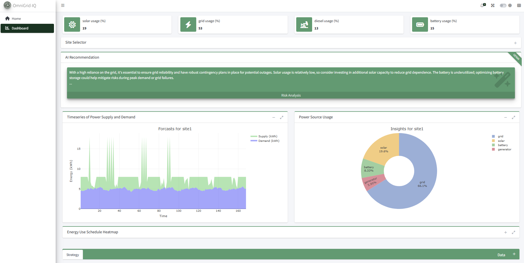This screenshot has width=524, height=263.
Task: Click the sun theme icon in the header
Action: pyautogui.click(x=510, y=5)
